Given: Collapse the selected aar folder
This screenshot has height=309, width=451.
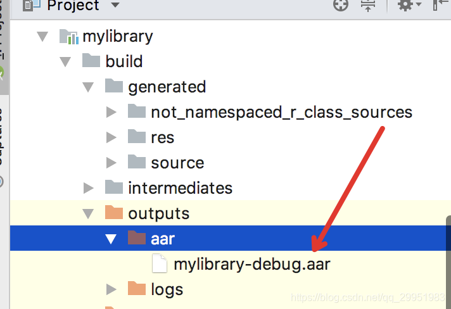Looking at the screenshot, I should [x=111, y=239].
